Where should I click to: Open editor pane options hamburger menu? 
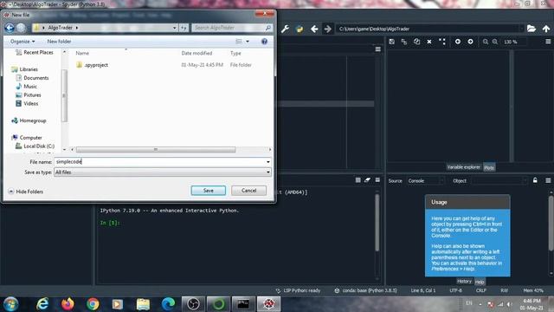pyautogui.click(x=377, y=49)
